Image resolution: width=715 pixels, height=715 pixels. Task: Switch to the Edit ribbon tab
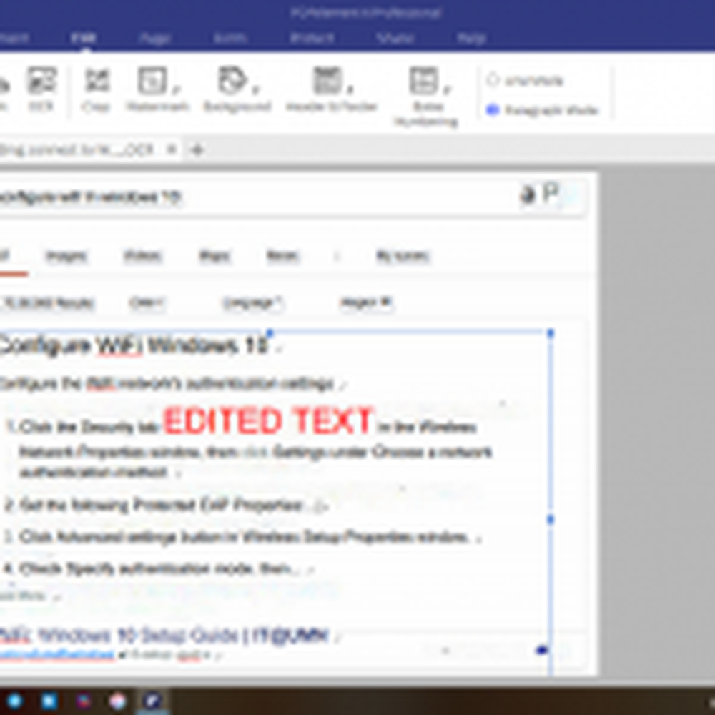[x=84, y=38]
